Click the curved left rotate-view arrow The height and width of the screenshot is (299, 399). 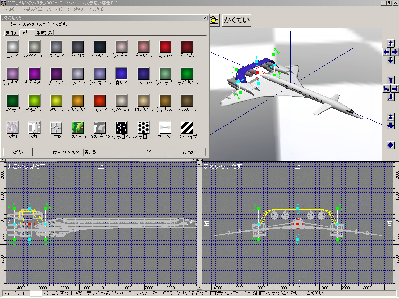[386, 89]
